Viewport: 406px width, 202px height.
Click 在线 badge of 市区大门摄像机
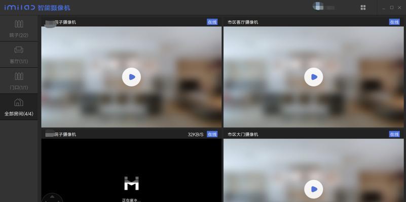click(x=394, y=134)
